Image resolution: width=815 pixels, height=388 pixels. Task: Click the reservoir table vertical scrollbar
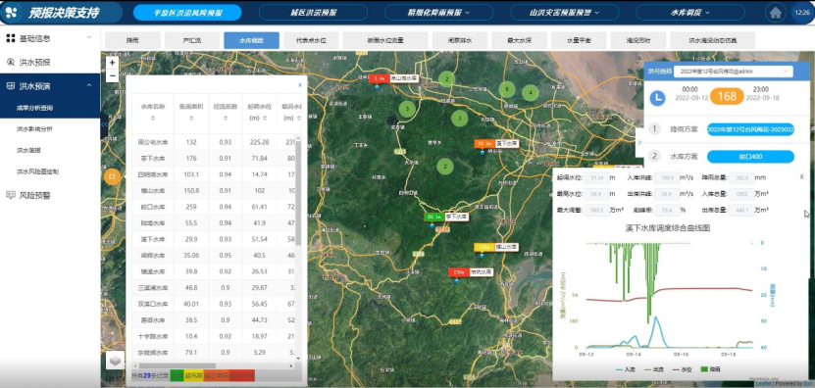coord(298,192)
